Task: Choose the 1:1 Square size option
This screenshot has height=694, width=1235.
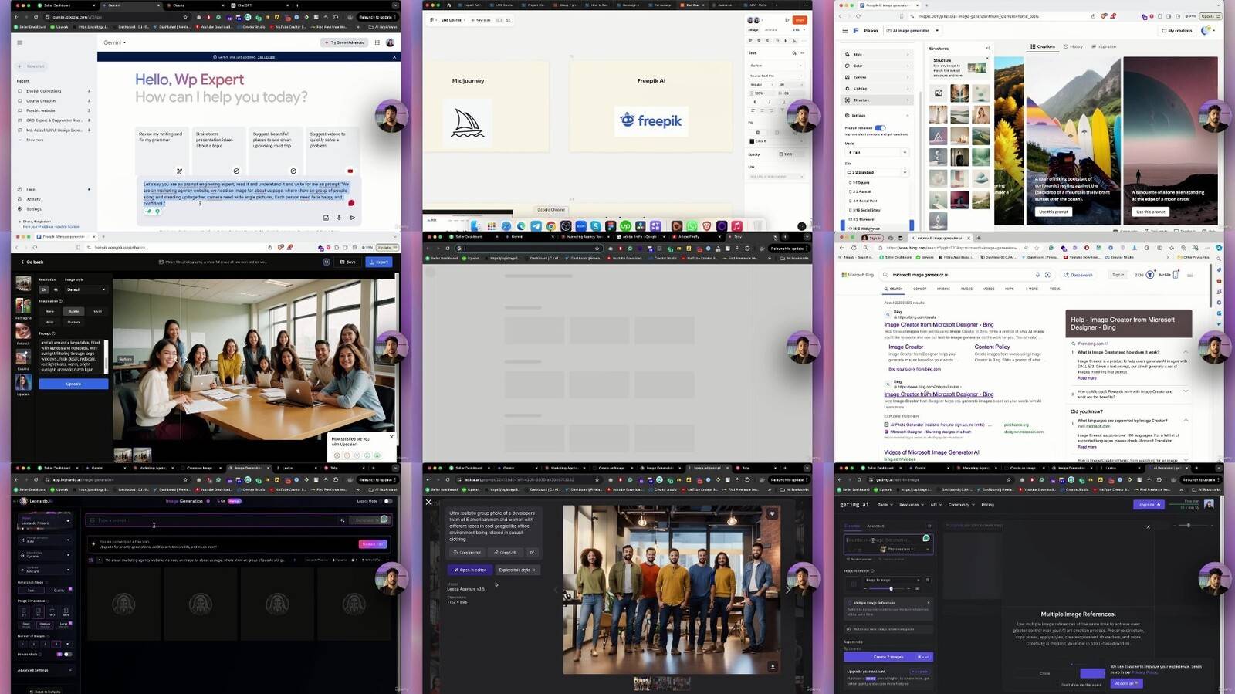Action: 876,182
